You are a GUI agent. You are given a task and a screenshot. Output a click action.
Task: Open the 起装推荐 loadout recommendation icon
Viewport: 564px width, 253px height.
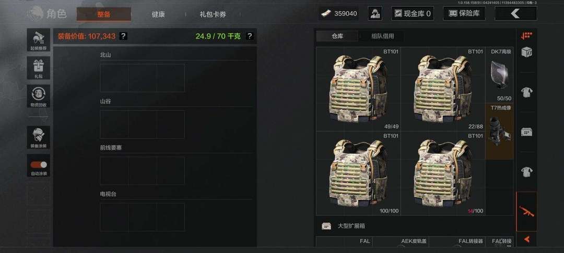point(39,40)
